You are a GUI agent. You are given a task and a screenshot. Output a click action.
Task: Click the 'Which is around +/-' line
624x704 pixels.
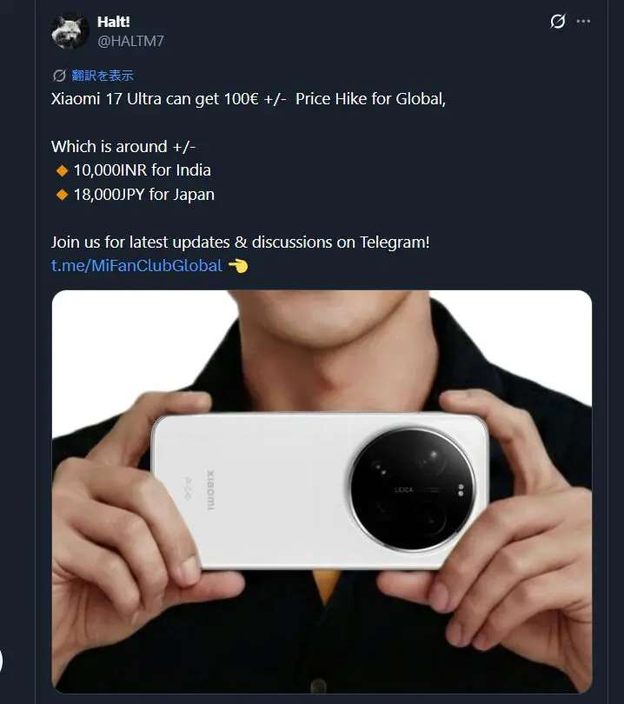tap(123, 147)
